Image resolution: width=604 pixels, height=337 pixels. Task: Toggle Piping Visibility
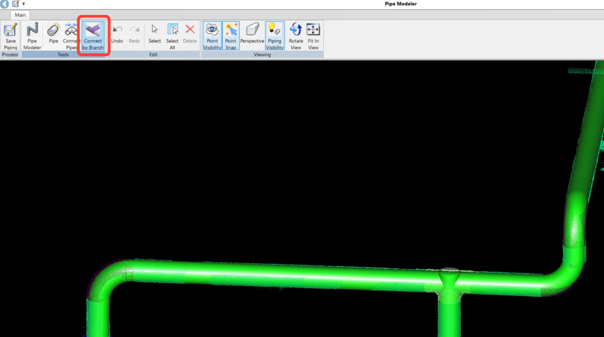tap(274, 36)
